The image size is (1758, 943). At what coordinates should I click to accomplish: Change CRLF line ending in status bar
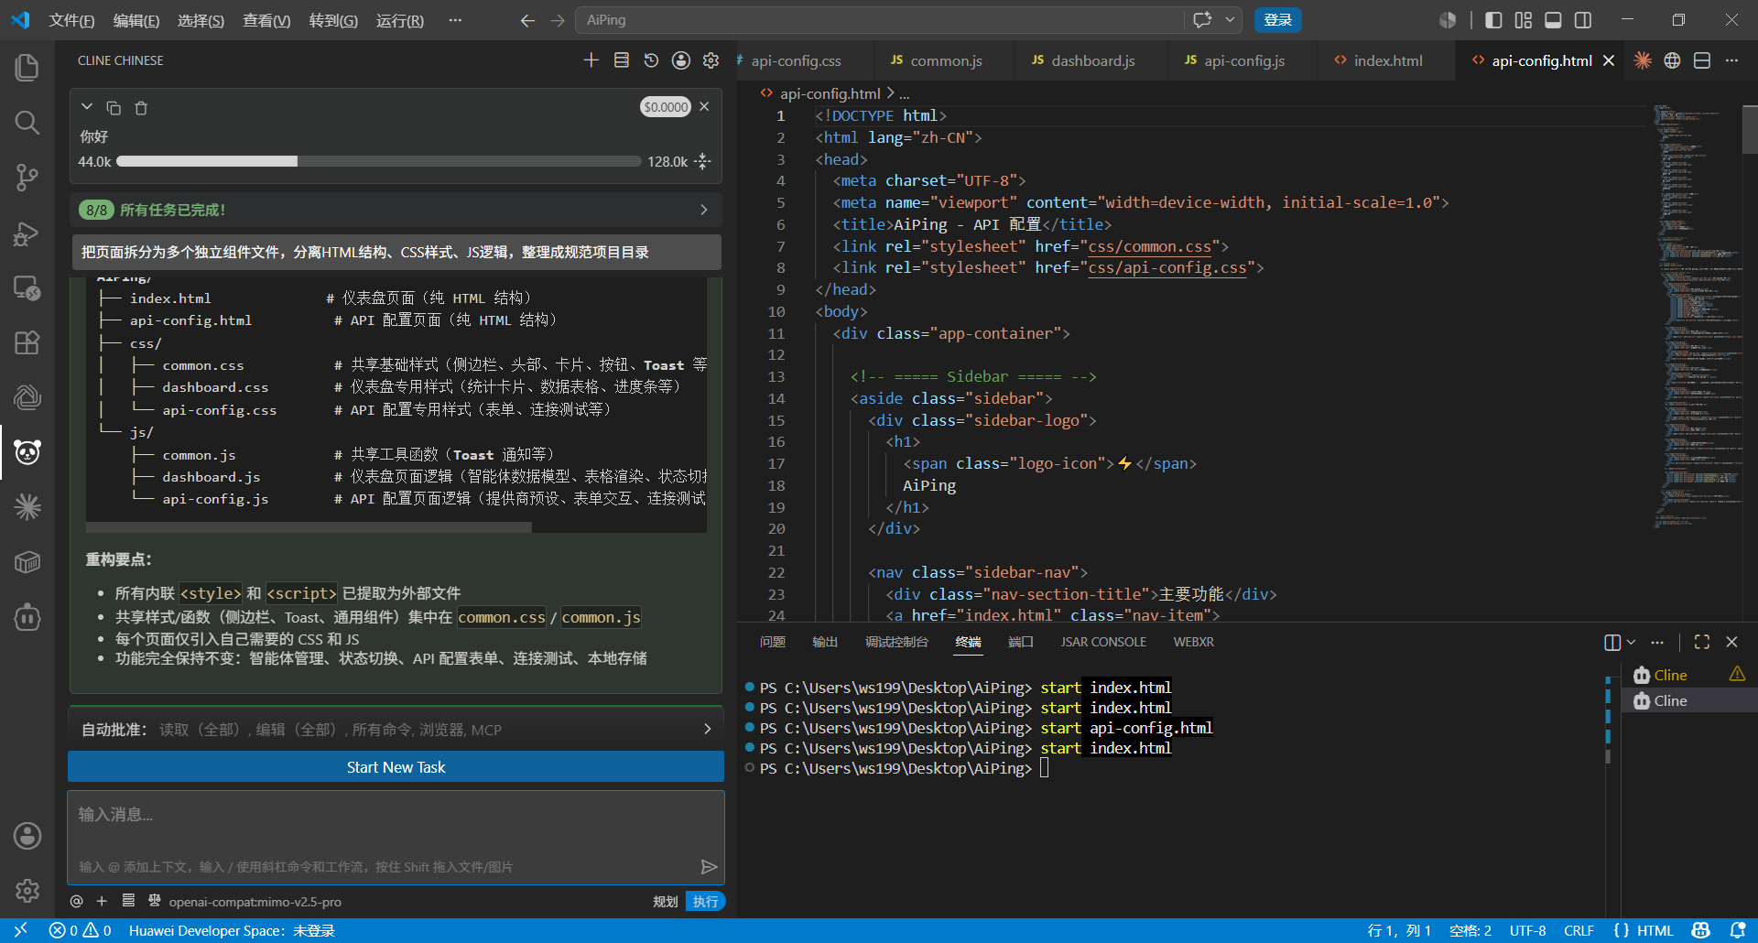click(1579, 930)
